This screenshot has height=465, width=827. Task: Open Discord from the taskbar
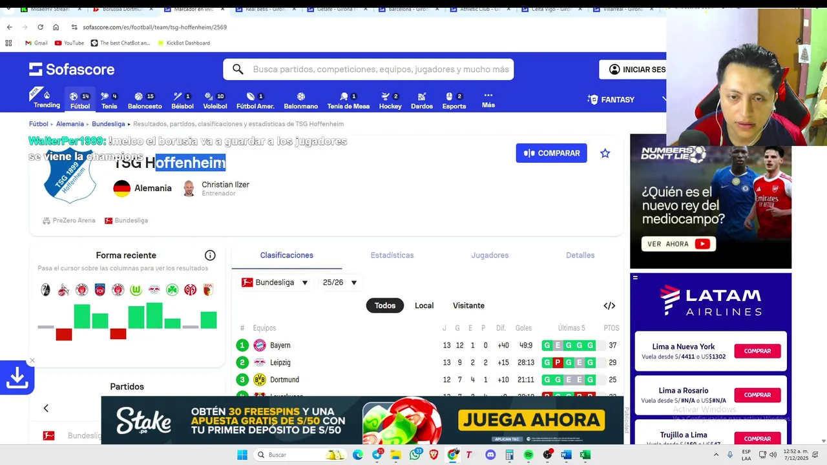click(x=490, y=455)
